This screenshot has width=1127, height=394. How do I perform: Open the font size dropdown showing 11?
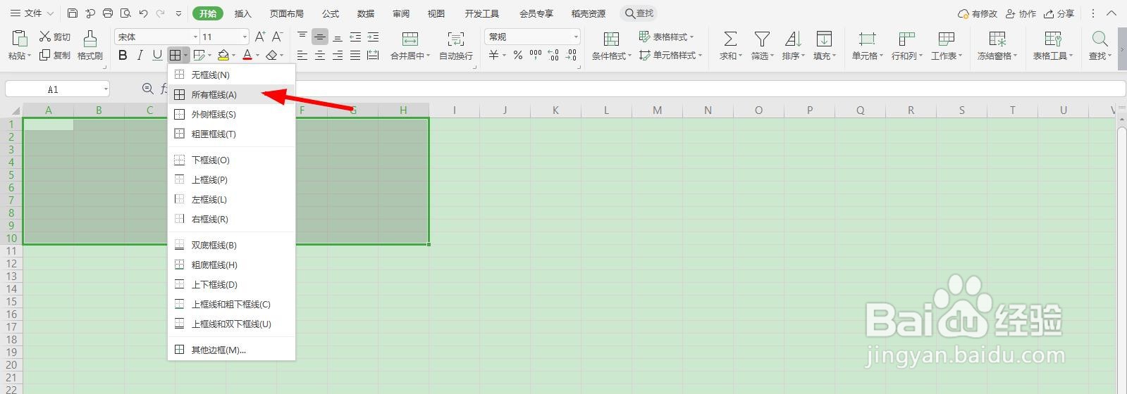point(245,37)
